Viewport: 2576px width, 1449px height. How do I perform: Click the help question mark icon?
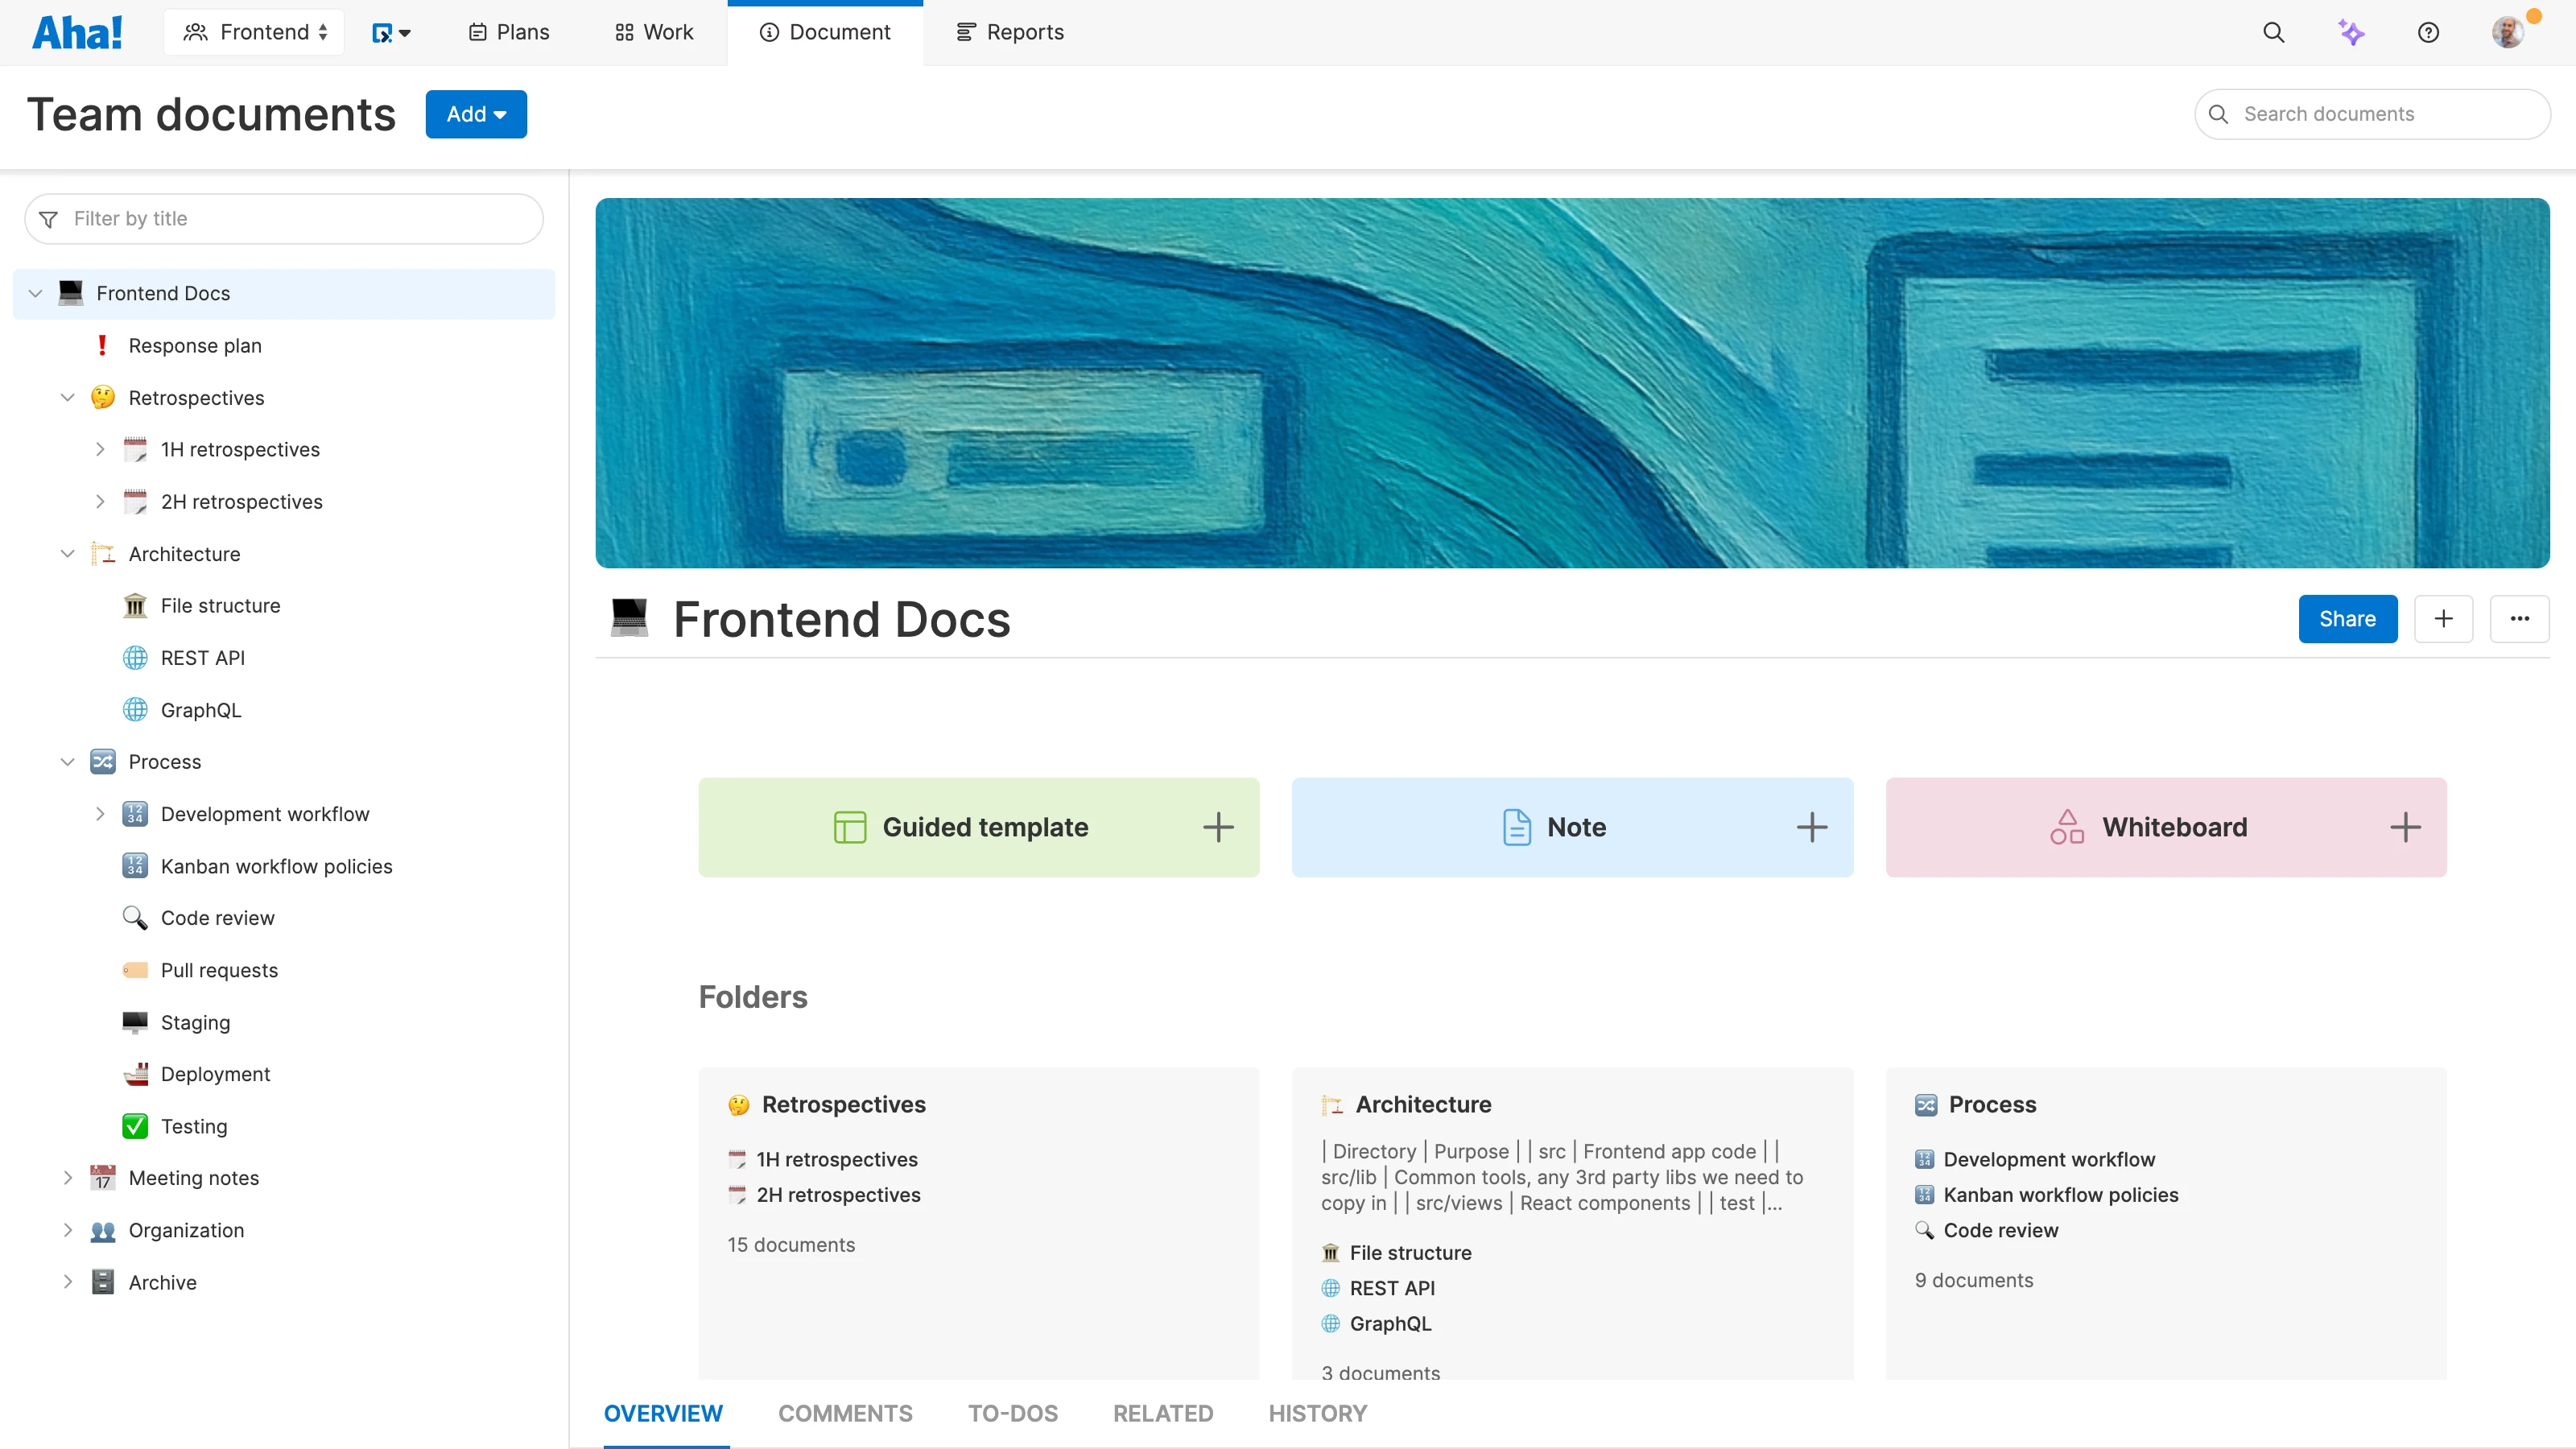coord(2429,32)
